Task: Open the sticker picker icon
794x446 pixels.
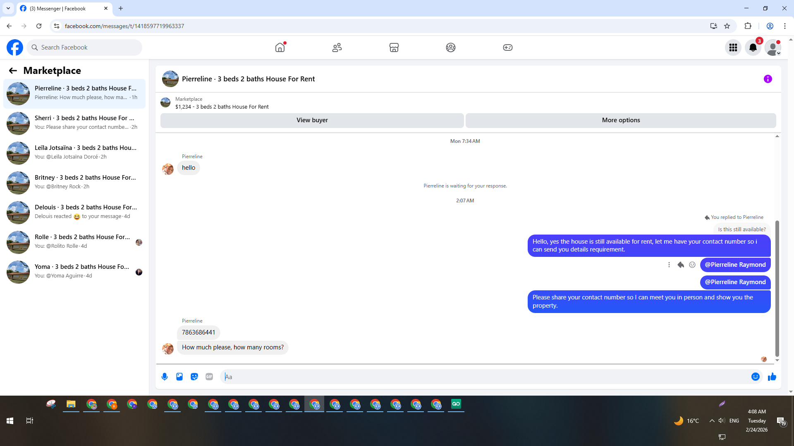Action: (194, 377)
